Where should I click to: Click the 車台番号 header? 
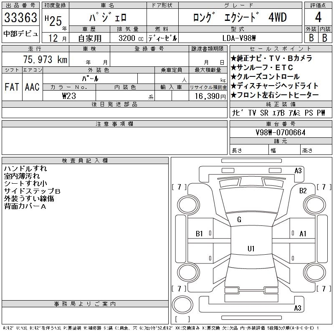coord(281,124)
